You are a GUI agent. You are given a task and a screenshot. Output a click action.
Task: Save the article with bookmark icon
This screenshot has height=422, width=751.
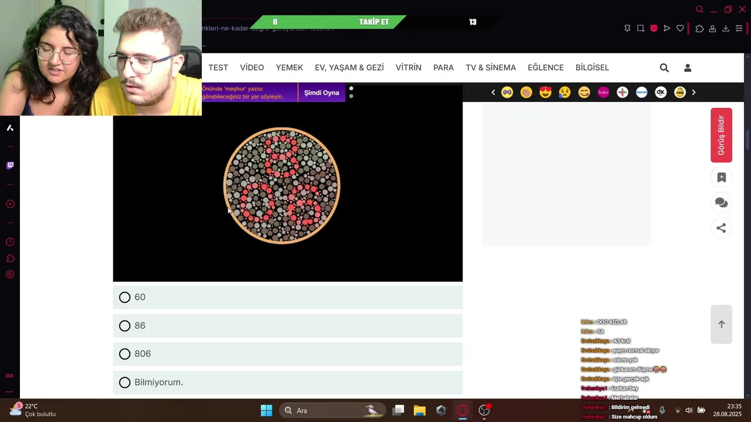(x=722, y=178)
